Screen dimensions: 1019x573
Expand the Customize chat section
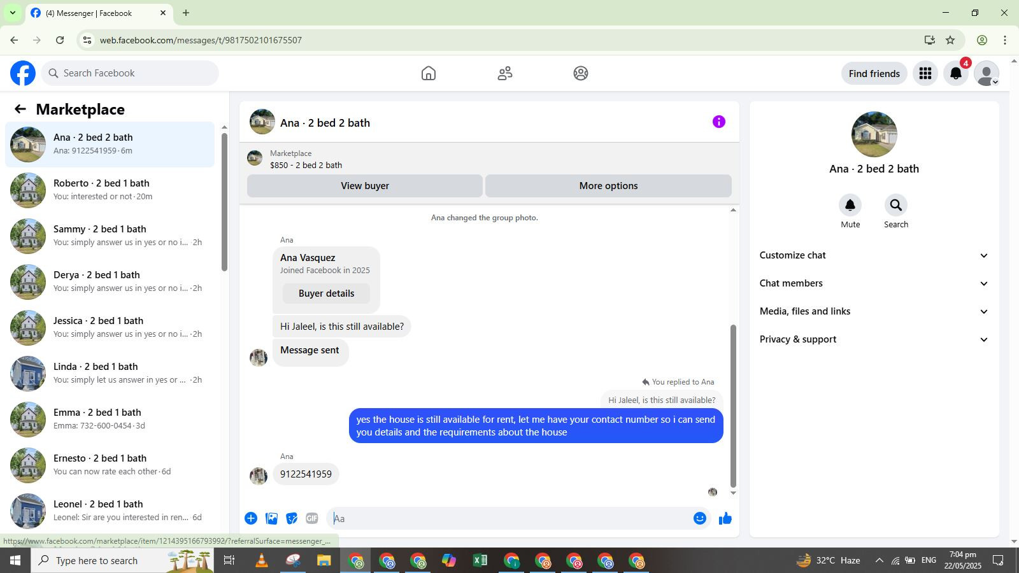(x=874, y=255)
